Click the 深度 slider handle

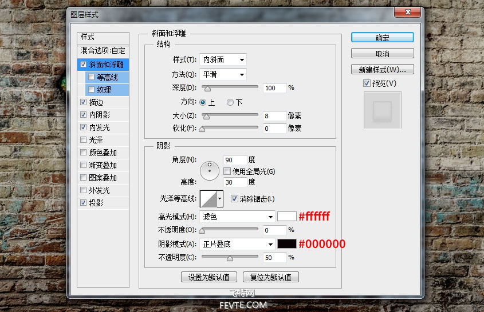[x=207, y=89]
